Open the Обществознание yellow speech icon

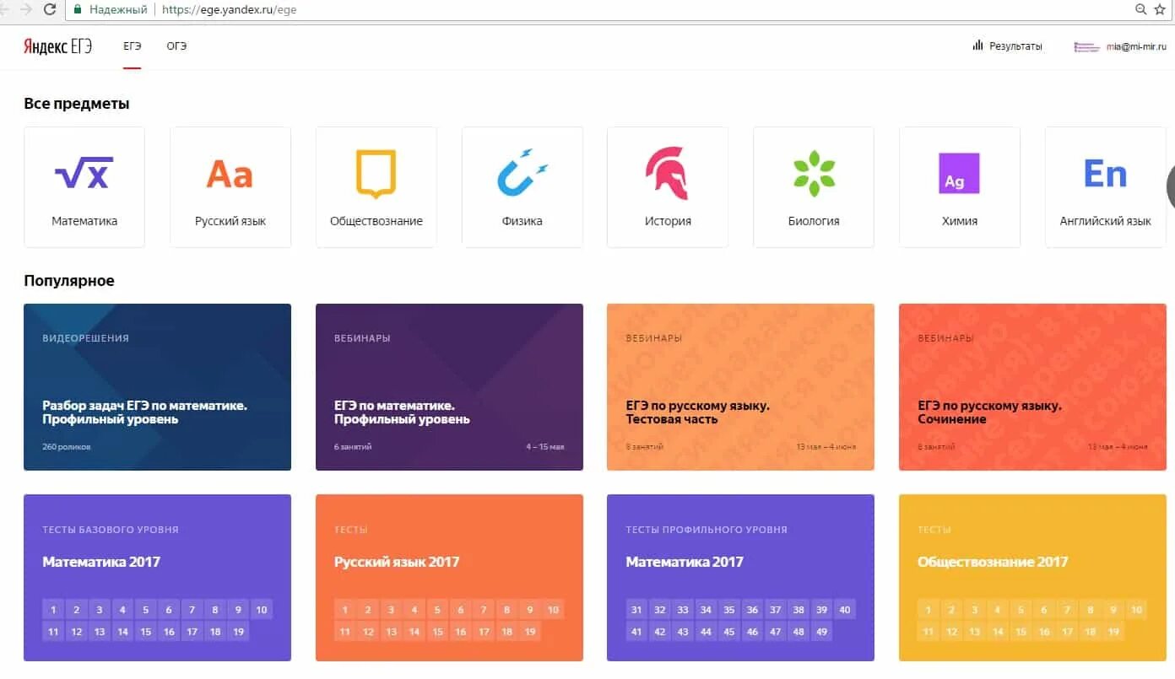(x=376, y=174)
